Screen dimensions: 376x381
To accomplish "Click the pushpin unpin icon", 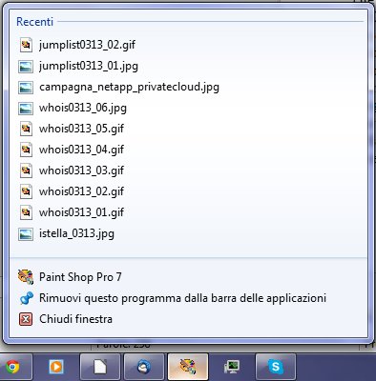I will (26, 298).
